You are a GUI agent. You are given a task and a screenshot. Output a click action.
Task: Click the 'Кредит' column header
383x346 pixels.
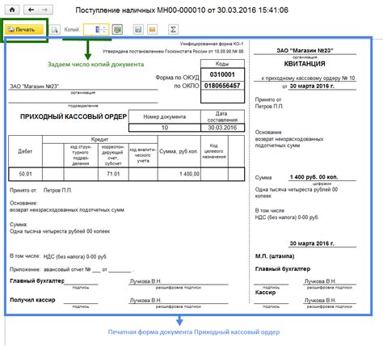click(100, 139)
